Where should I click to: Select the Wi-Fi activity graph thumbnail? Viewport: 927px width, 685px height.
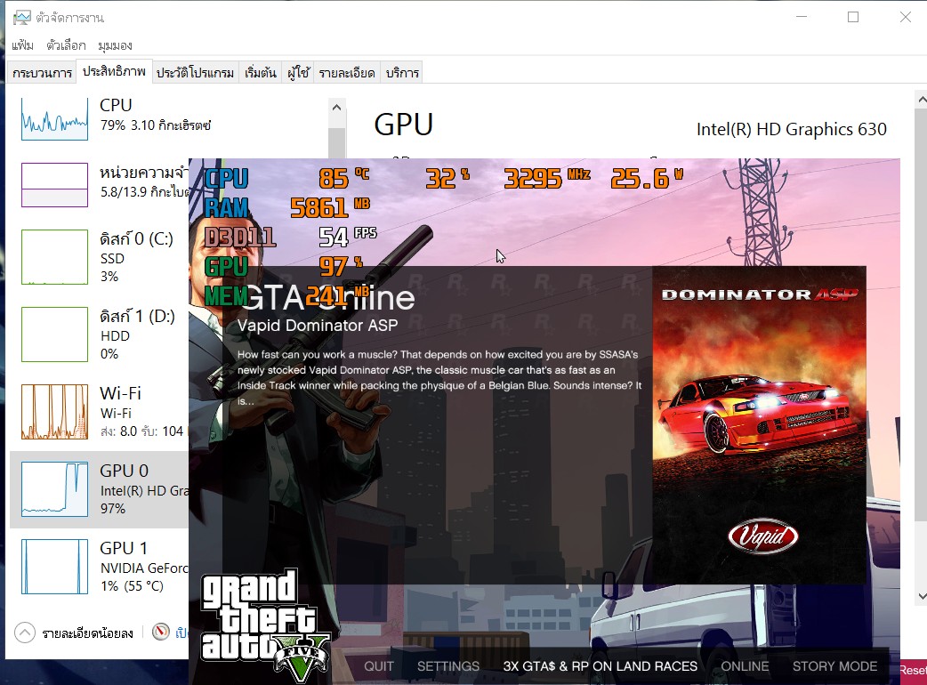(54, 412)
